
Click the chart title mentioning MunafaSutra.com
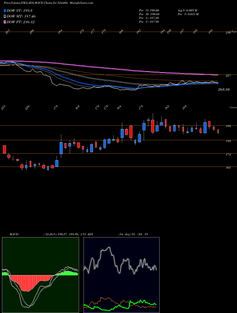(49, 3)
